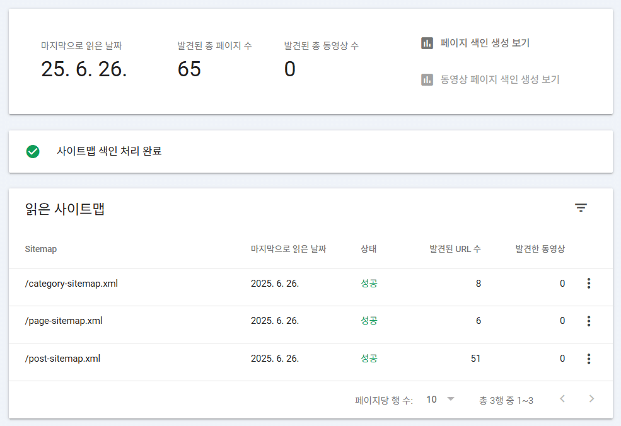Click the 발견된 총 동영상 수 label
The height and width of the screenshot is (426, 621).
[321, 45]
